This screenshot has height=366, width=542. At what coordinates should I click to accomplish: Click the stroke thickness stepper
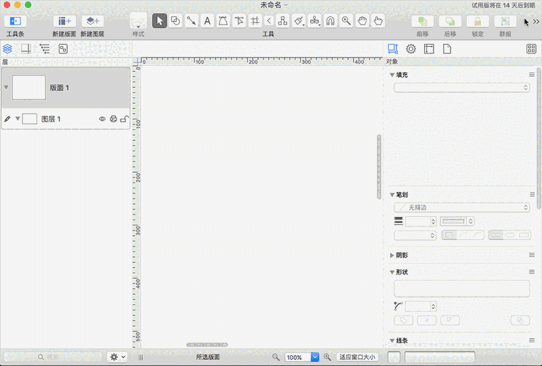433,222
